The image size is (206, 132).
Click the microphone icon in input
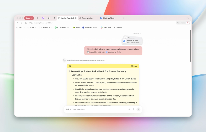134,109
